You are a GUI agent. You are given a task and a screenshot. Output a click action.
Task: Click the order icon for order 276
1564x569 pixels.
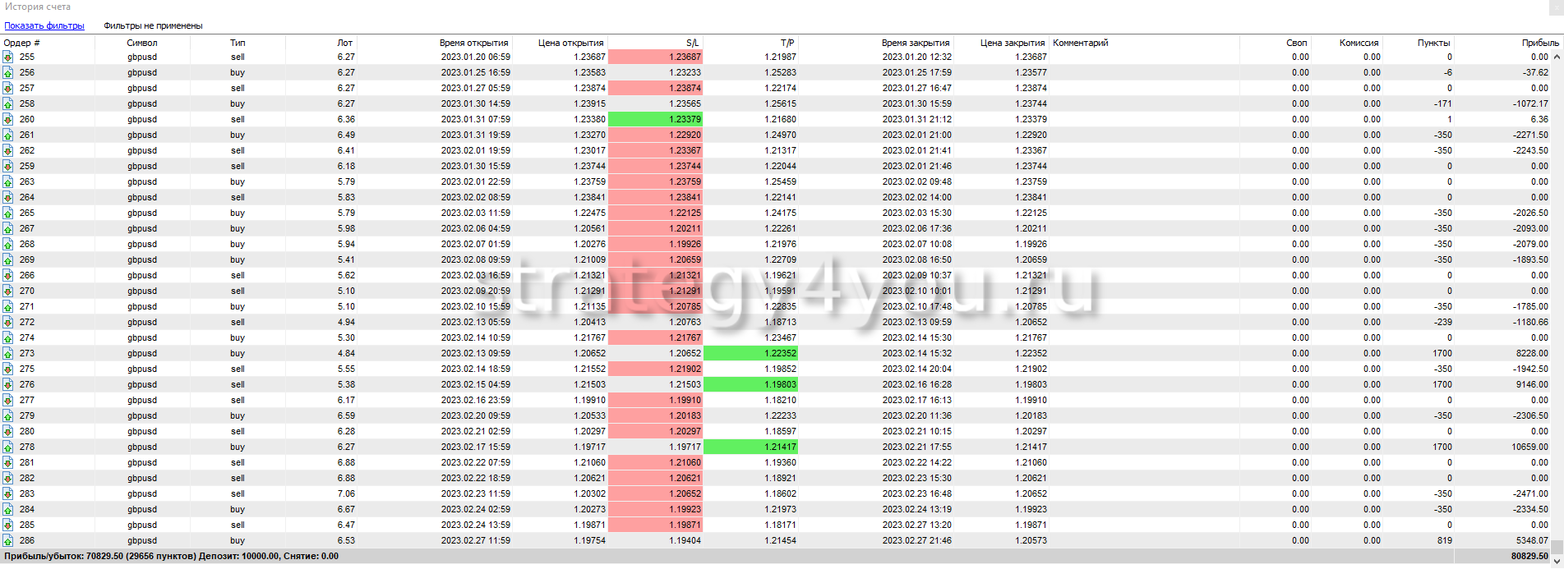(7, 384)
